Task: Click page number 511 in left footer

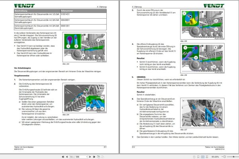Action: 105,147
